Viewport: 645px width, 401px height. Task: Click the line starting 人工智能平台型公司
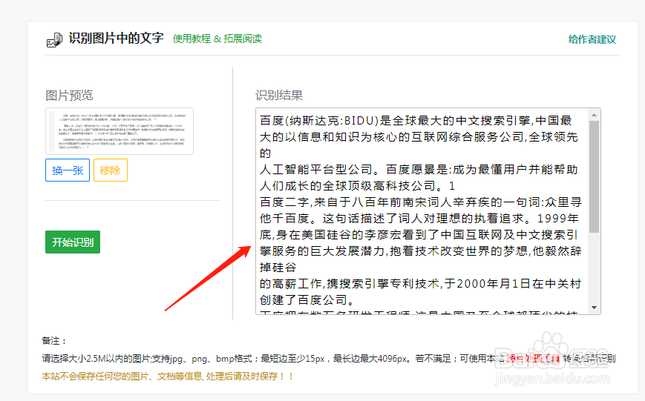point(419,169)
